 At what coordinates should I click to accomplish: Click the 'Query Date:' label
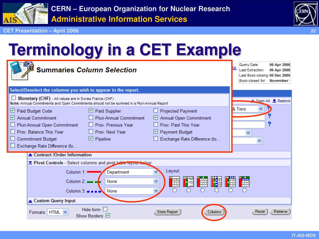249,65
